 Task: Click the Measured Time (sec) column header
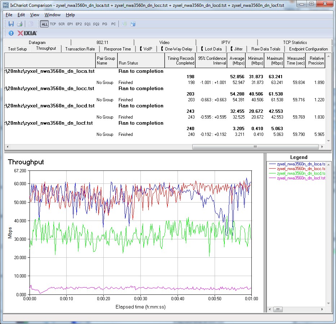[295, 61]
